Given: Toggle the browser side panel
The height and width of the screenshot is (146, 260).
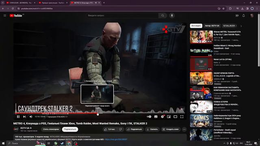Looking at the screenshot, I should point(247,9).
